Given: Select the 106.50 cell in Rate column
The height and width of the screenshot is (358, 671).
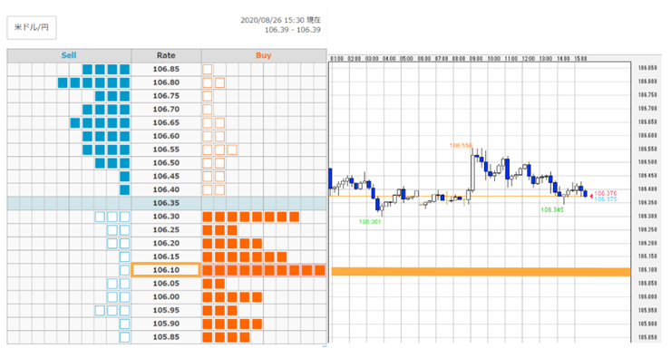Looking at the screenshot, I should click(166, 163).
